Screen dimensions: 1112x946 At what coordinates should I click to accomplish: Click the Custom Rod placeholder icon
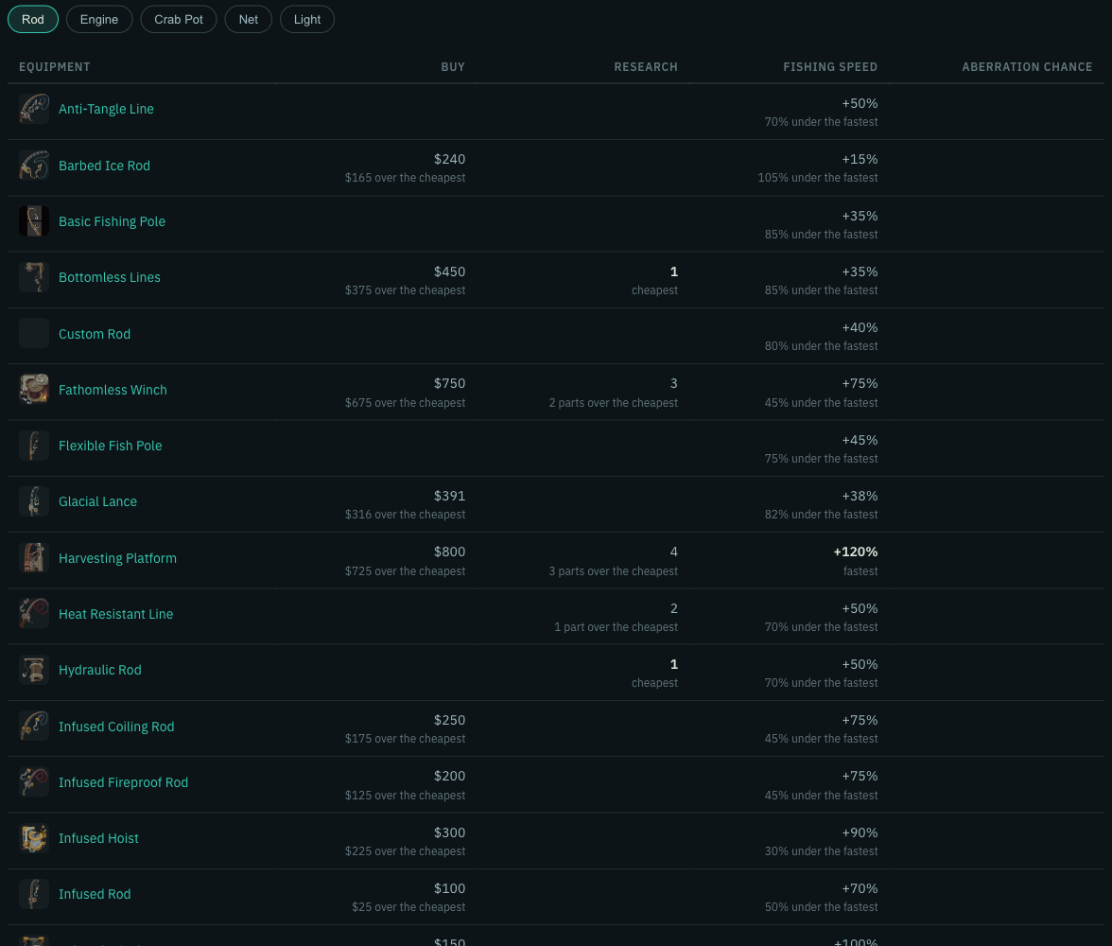tap(34, 334)
